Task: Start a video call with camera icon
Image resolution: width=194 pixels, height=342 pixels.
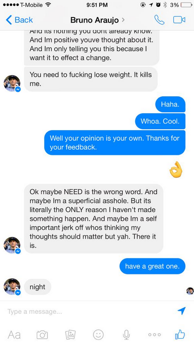Action: [x=179, y=20]
